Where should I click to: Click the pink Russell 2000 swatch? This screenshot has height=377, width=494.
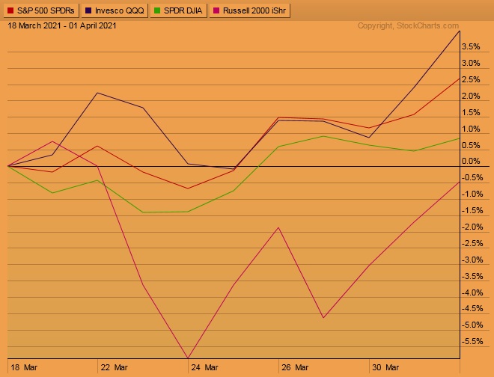(216, 10)
